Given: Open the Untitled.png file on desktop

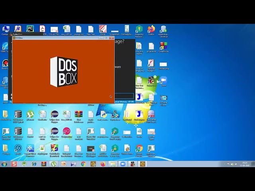Looking at the screenshot, I should coord(163,66).
